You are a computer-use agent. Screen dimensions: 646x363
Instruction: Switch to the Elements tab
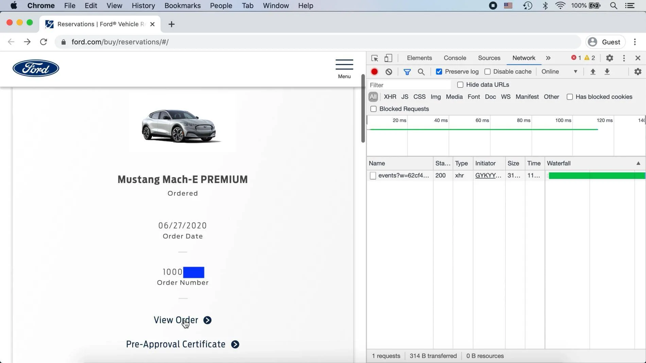point(419,58)
